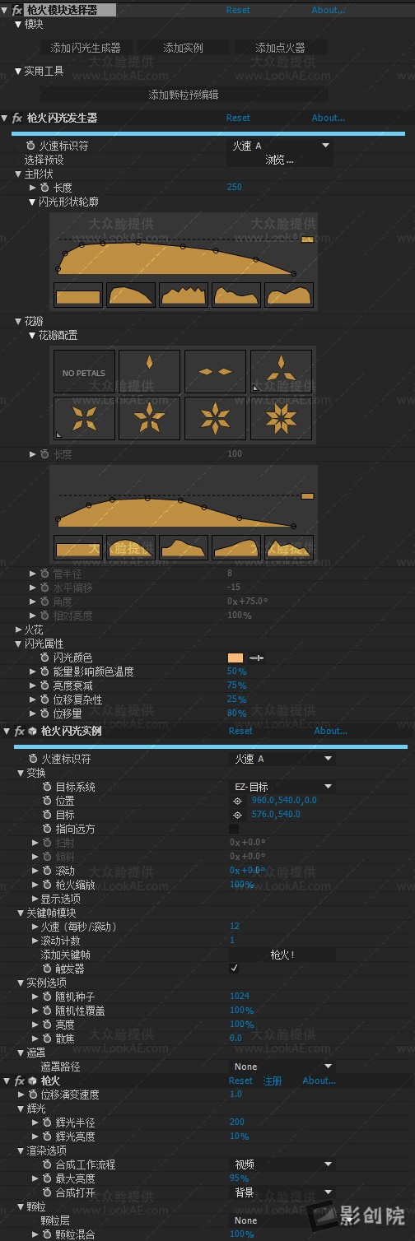Click 添加颗粒预编辑 button
This screenshot has height=1241, width=415.
point(183,95)
